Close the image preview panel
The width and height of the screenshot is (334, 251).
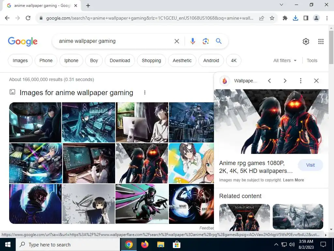(316, 81)
